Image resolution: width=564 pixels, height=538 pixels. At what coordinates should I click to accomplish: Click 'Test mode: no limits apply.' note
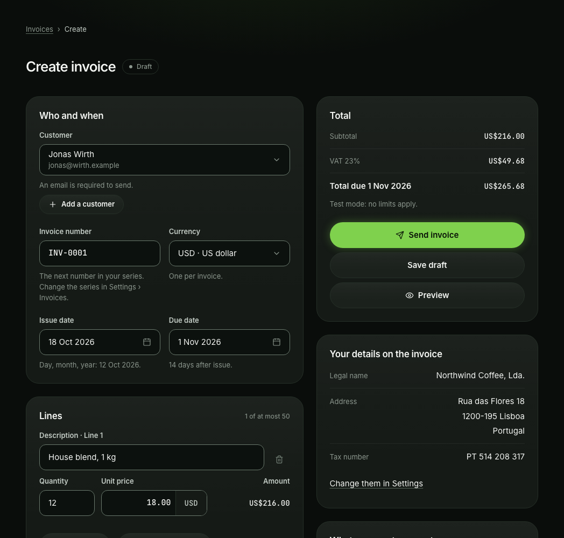(x=373, y=204)
